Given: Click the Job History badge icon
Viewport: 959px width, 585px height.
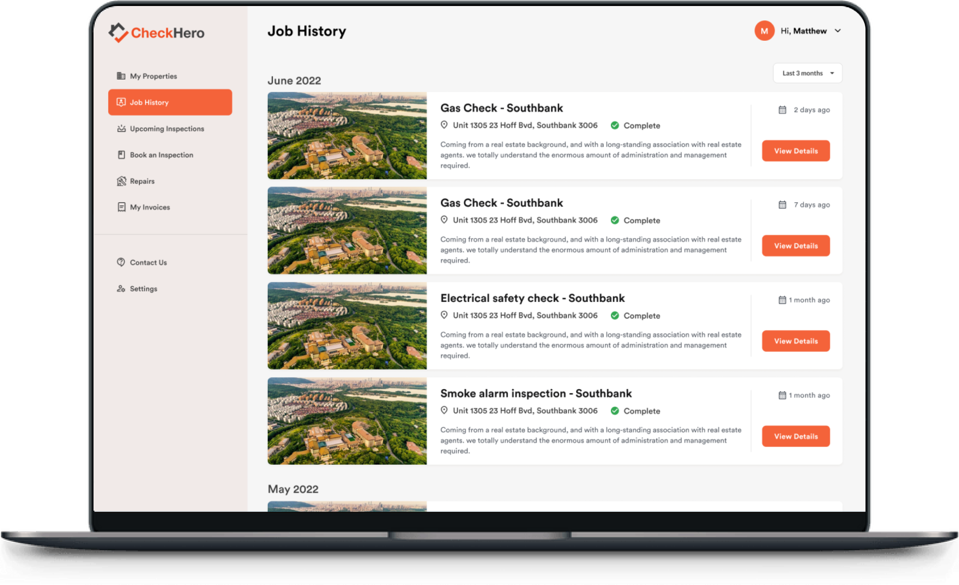Looking at the screenshot, I should click(121, 102).
